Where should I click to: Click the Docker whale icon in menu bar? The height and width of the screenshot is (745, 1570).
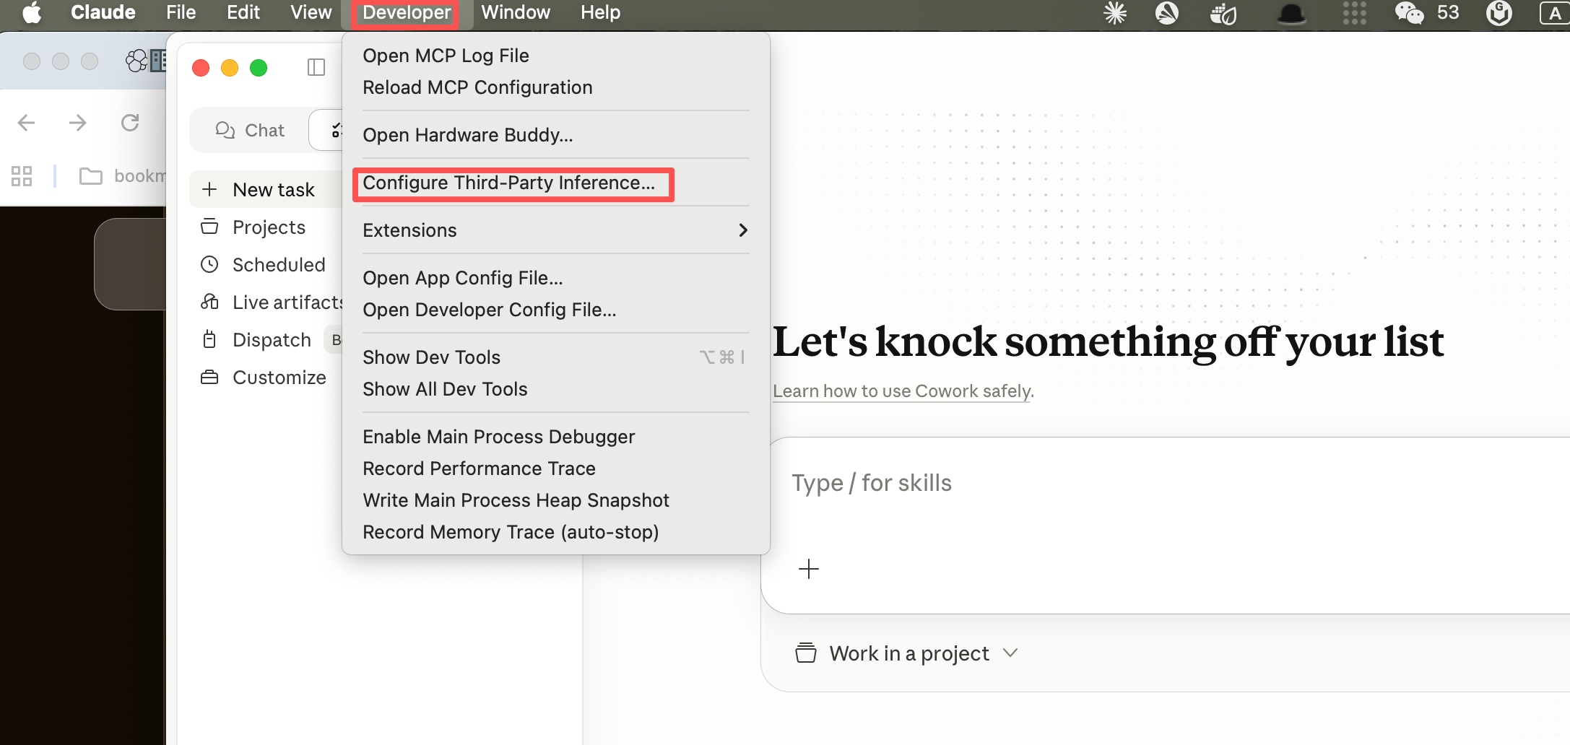coord(1223,13)
